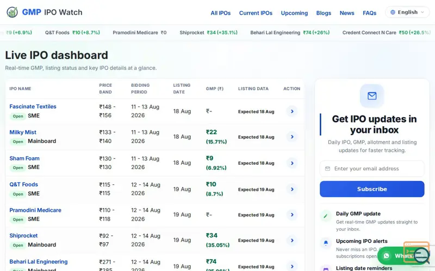Click Pramodini Medicare ticker item
Viewport: 435px width, 271px height.
click(140, 33)
